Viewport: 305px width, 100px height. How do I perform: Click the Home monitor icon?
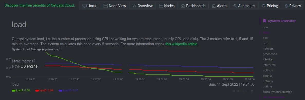(85, 6)
